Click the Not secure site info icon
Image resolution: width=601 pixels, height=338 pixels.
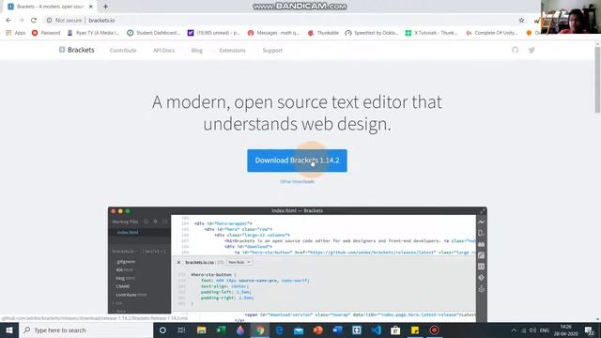(49, 21)
